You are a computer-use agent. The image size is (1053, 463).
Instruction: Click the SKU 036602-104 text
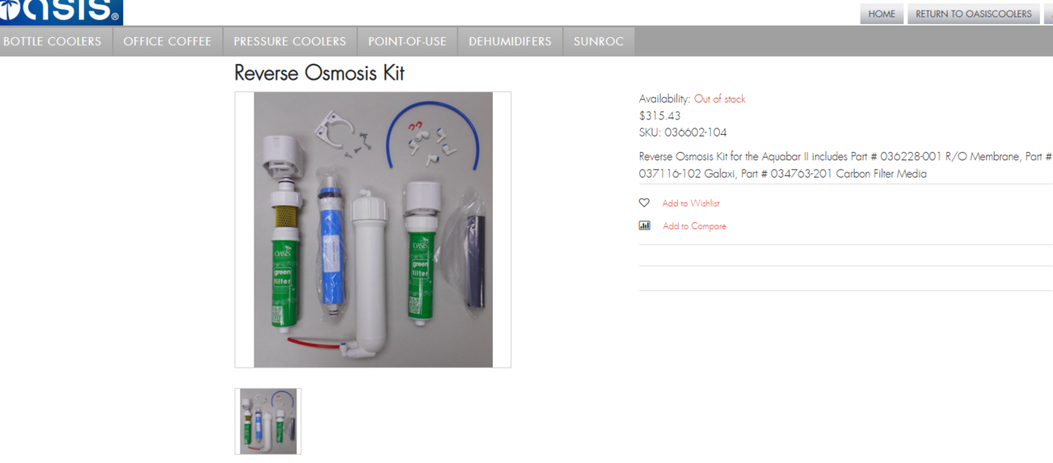point(683,132)
